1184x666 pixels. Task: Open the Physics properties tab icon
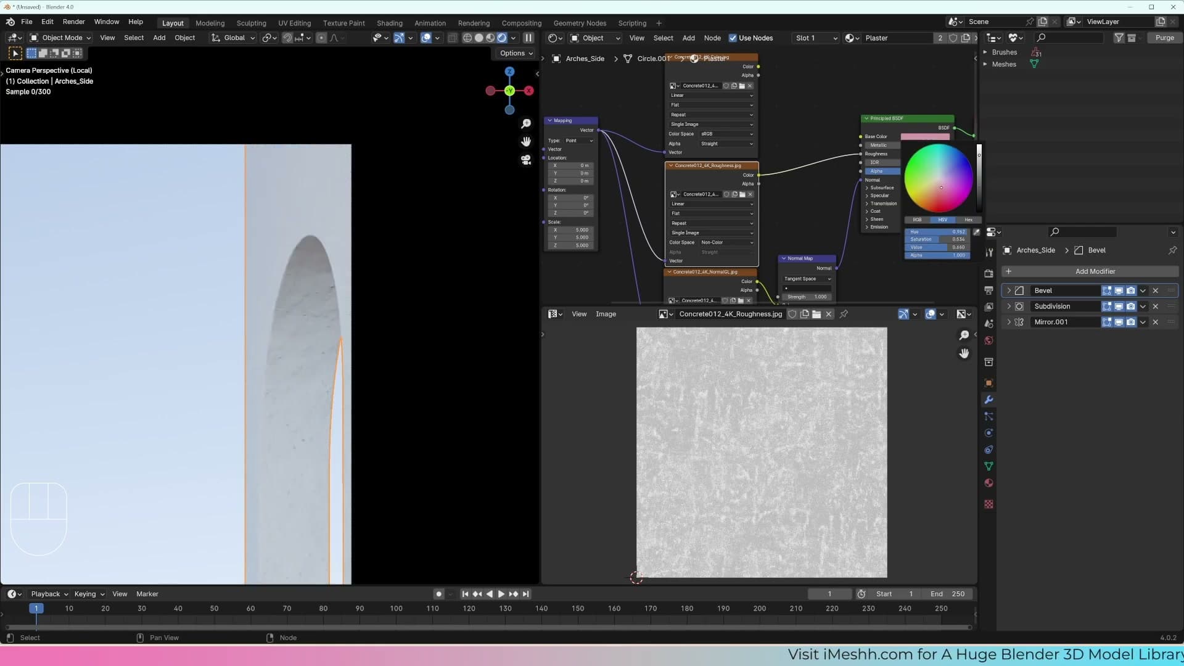coord(989,433)
